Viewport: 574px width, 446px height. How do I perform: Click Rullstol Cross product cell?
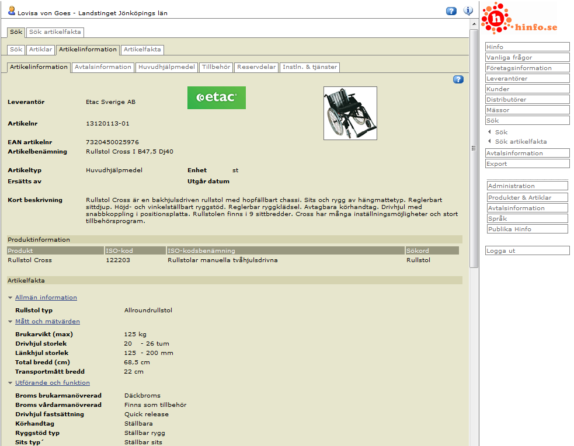click(x=30, y=260)
